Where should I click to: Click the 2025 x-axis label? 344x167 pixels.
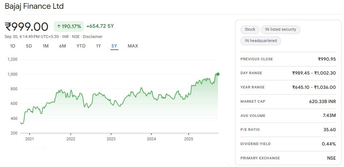coord(189,139)
